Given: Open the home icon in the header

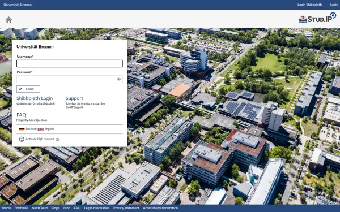Looking at the screenshot, I should tap(8, 20).
